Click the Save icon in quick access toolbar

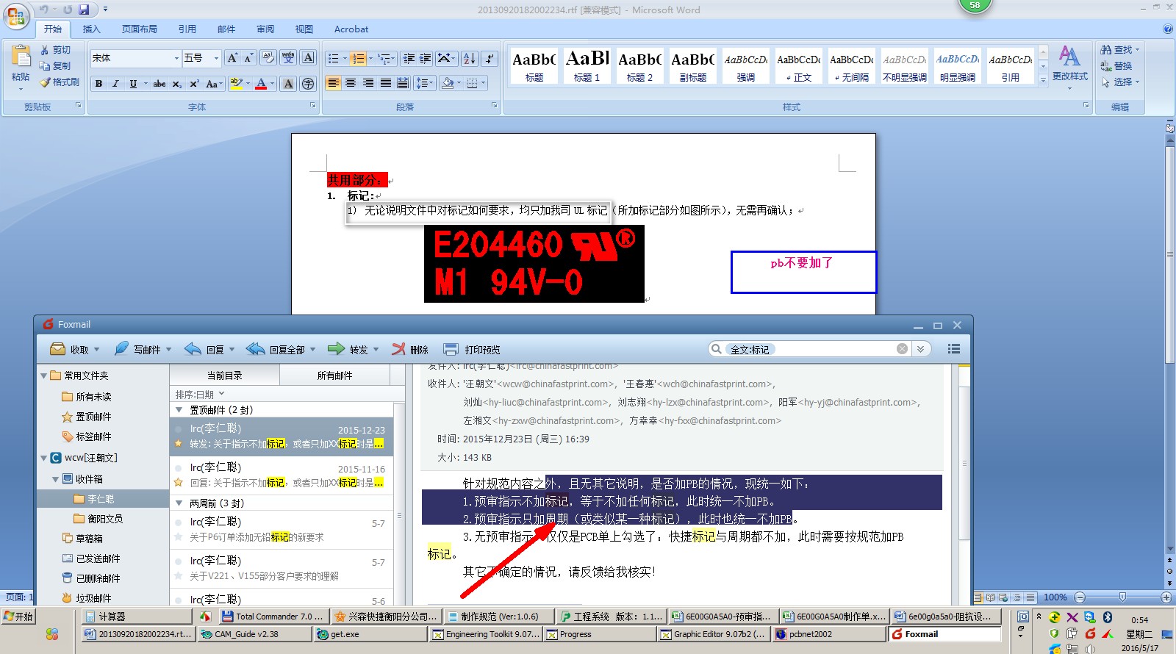click(84, 10)
